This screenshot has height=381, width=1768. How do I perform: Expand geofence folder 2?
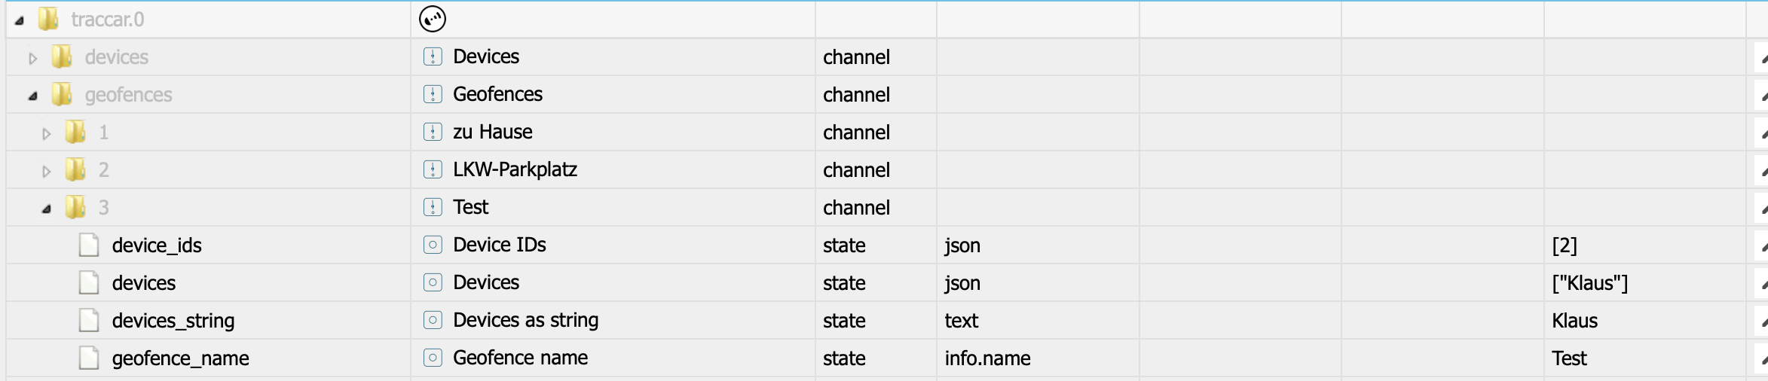[x=47, y=171]
